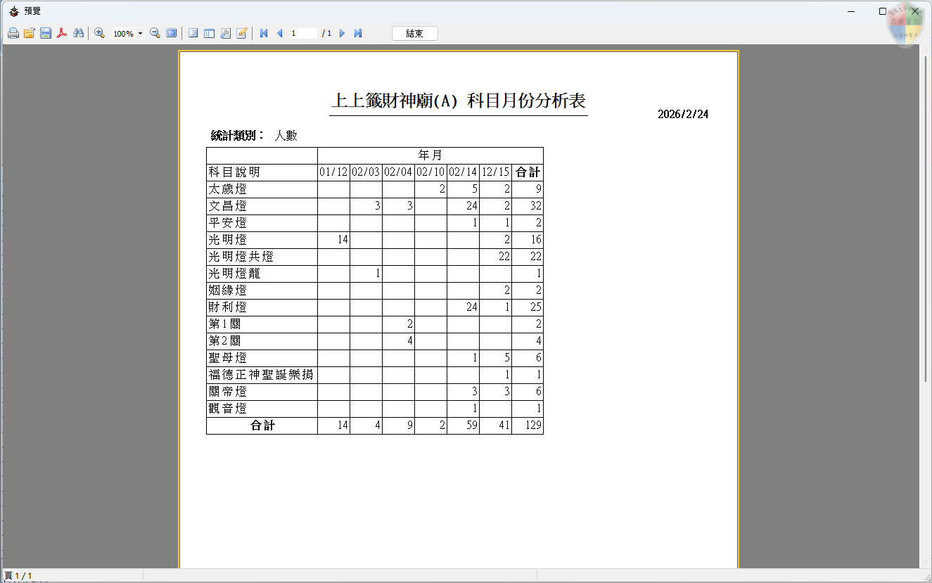
Task: Save the report with the Save icon
Action: [45, 32]
